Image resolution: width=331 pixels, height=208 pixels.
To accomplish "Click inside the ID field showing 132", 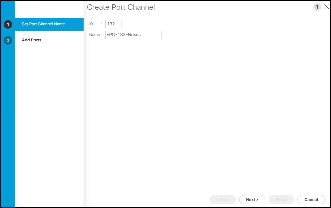I will pyautogui.click(x=113, y=24).
